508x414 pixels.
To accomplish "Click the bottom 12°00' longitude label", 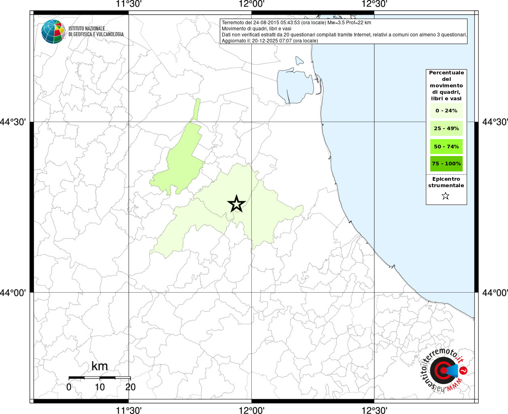I will (x=252, y=410).
